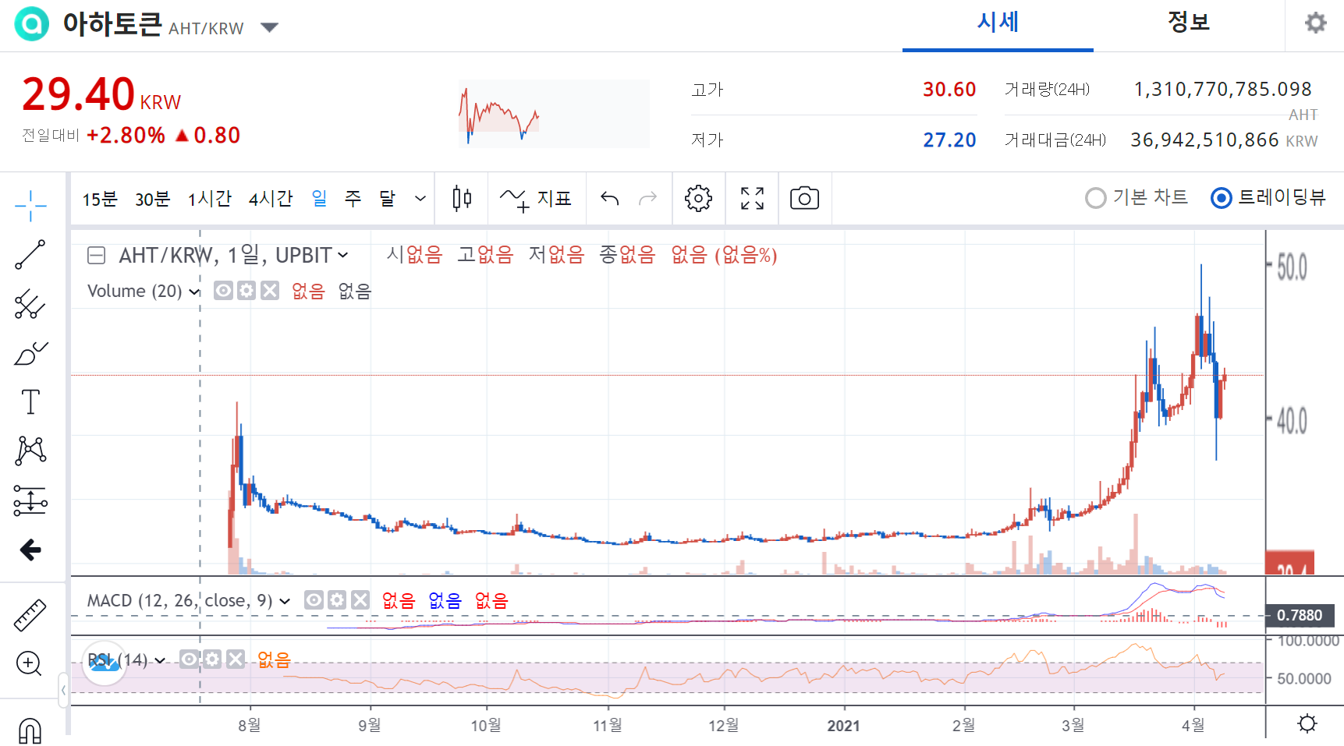The width and height of the screenshot is (1344, 746).
Task: Open the coin pair selector dropdown arrow
Action: [x=269, y=28]
